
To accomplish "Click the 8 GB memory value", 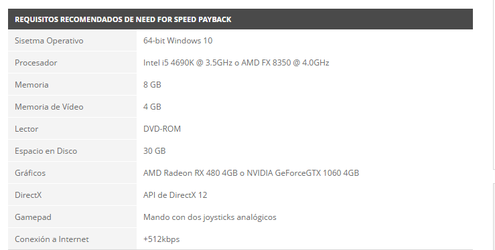I will pos(152,85).
